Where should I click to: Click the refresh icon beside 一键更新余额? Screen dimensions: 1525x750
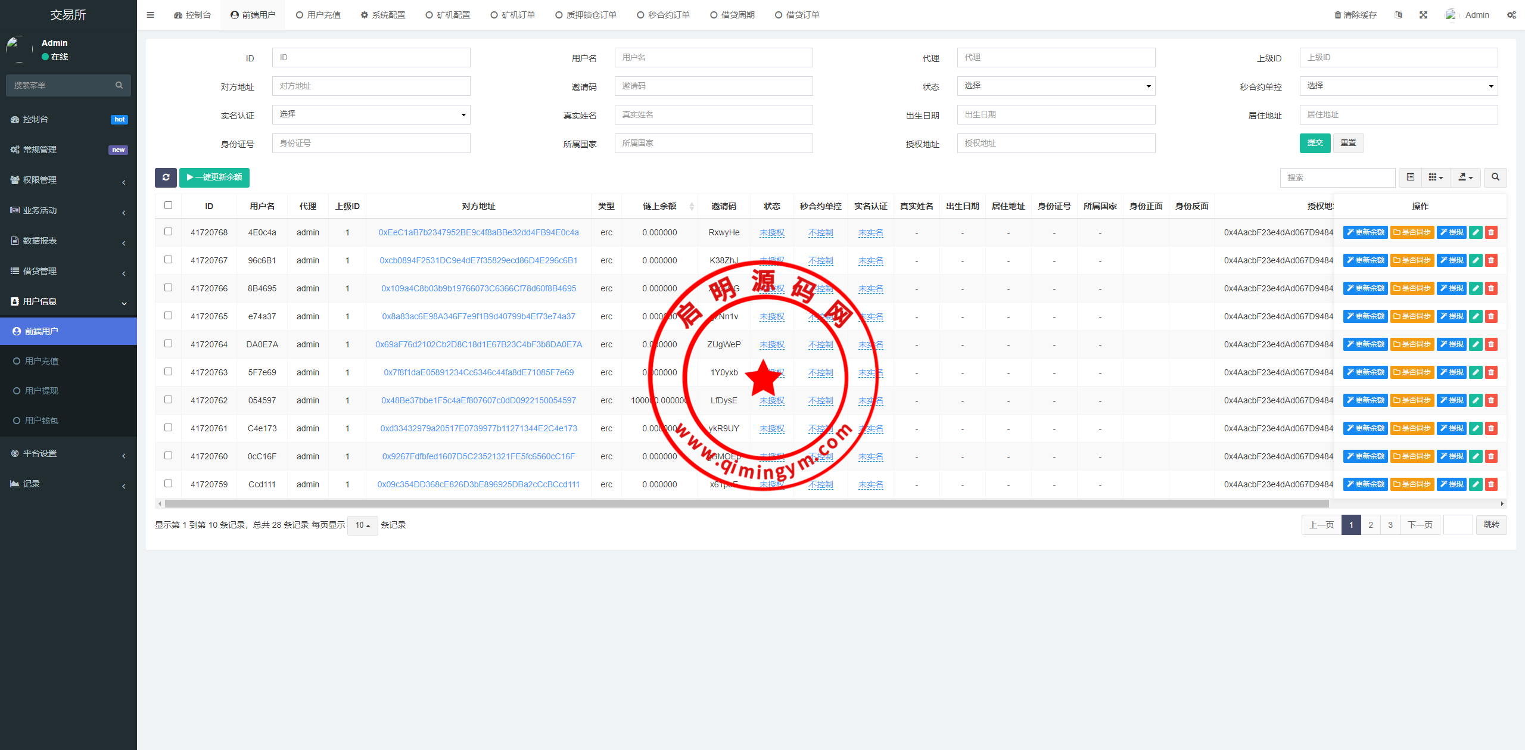[166, 178]
